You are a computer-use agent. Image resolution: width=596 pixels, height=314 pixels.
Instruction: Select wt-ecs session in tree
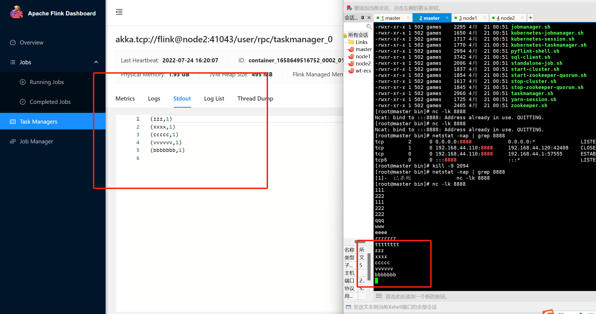pos(363,71)
